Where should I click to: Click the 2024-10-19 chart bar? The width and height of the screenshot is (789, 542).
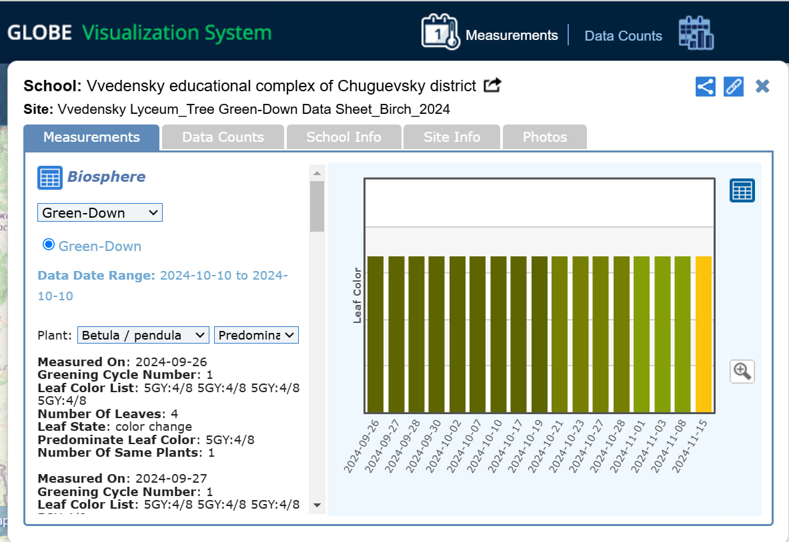pyautogui.click(x=540, y=334)
